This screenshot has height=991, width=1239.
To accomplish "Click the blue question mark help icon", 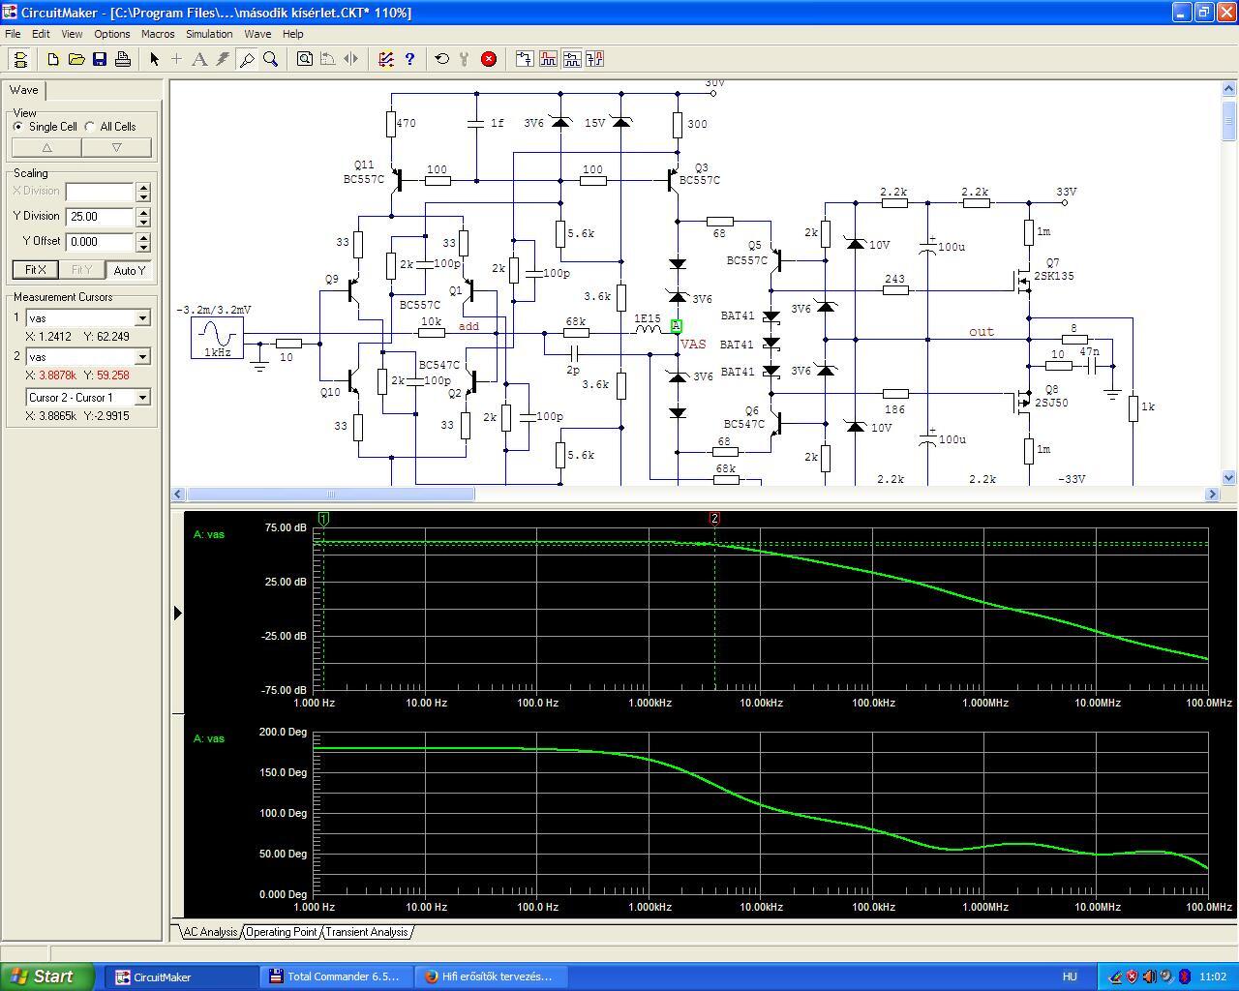I will tap(409, 59).
